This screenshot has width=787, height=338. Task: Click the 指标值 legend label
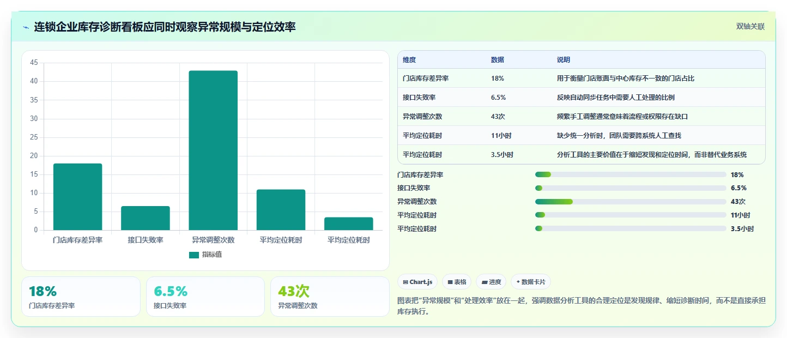point(212,255)
